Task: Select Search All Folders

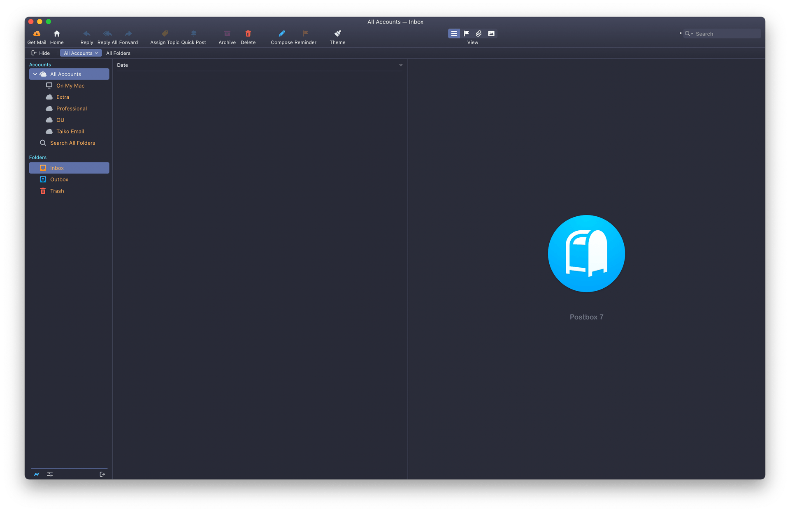Action: pyautogui.click(x=73, y=143)
